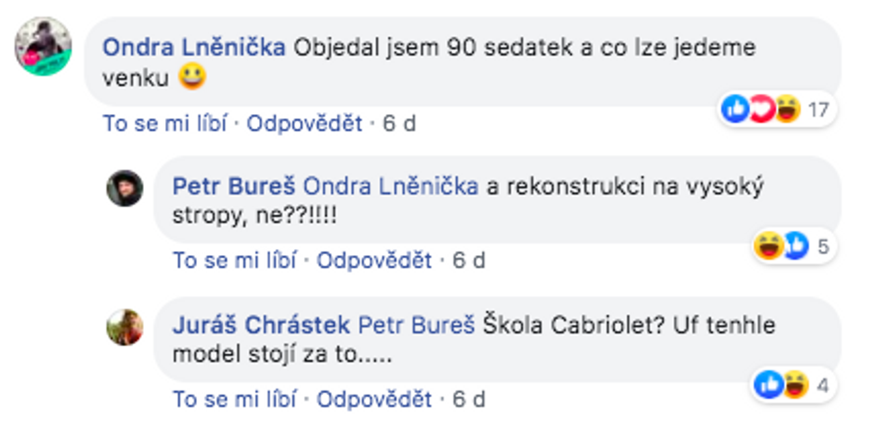This screenshot has width=874, height=423.
Task: Like Ondra Lněnička's comment via 'To se mi líbí'
Action: [164, 124]
